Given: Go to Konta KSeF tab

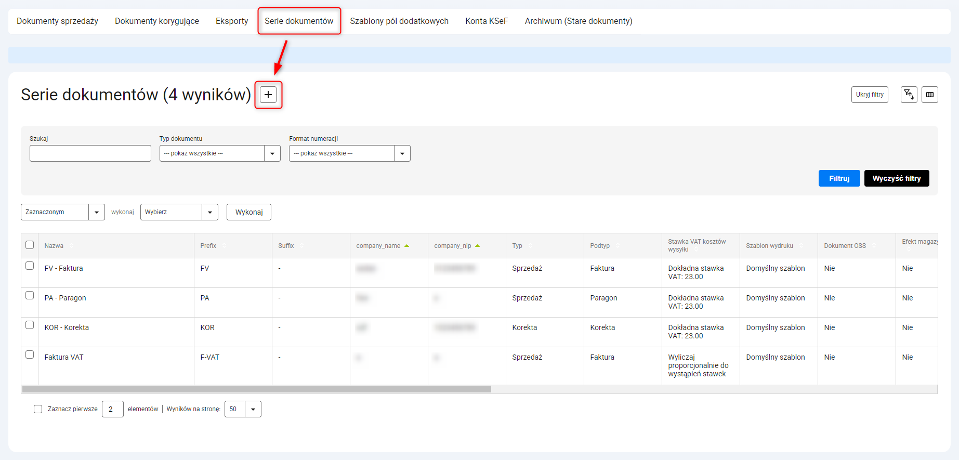Looking at the screenshot, I should click(487, 21).
